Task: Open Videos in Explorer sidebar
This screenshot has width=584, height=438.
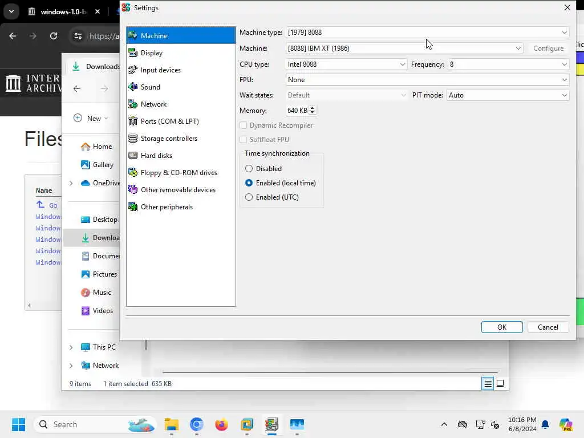Action: [97, 311]
